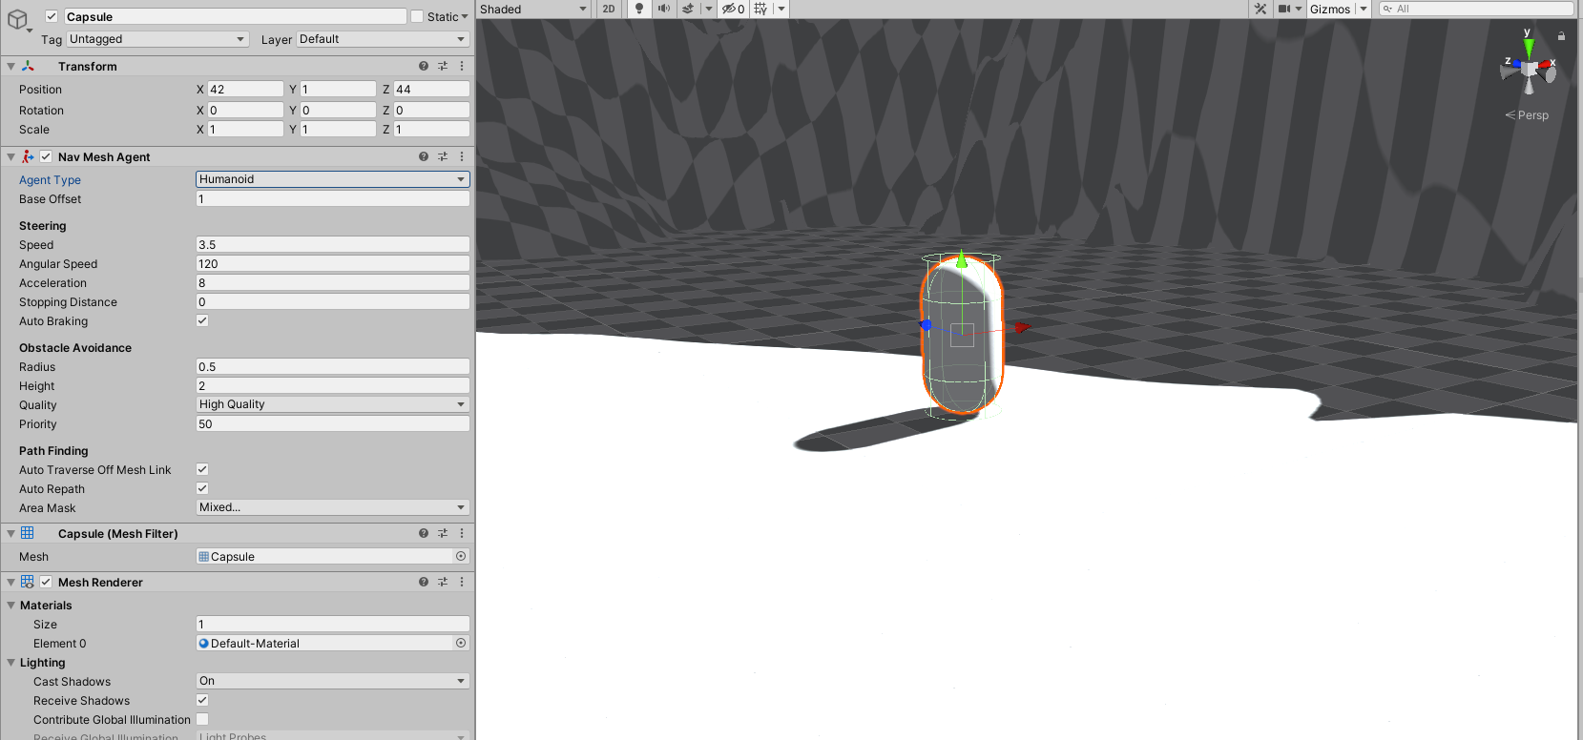Image resolution: width=1583 pixels, height=740 pixels.
Task: Uncheck Auto Braking
Action: point(202,320)
